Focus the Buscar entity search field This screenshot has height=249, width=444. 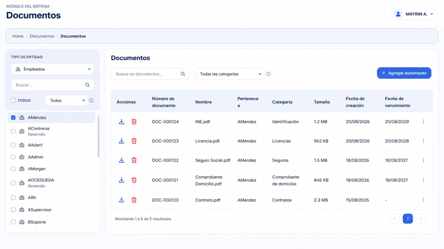point(52,85)
